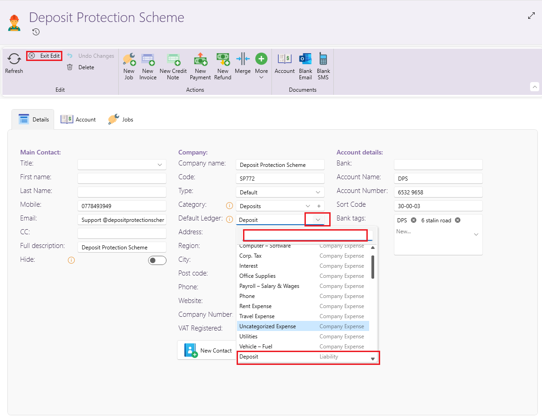Select Corp. Tax ledger

pos(303,256)
